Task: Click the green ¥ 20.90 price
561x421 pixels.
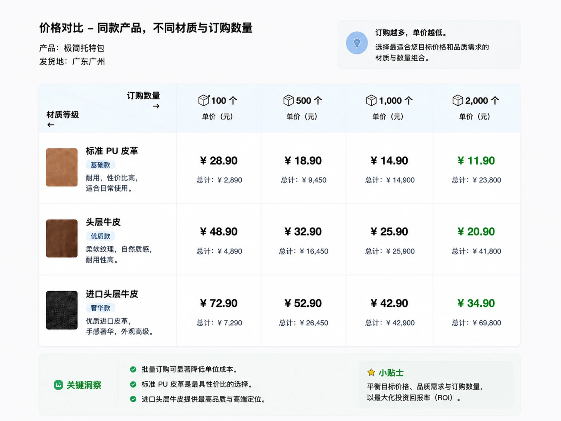Action: coord(476,232)
